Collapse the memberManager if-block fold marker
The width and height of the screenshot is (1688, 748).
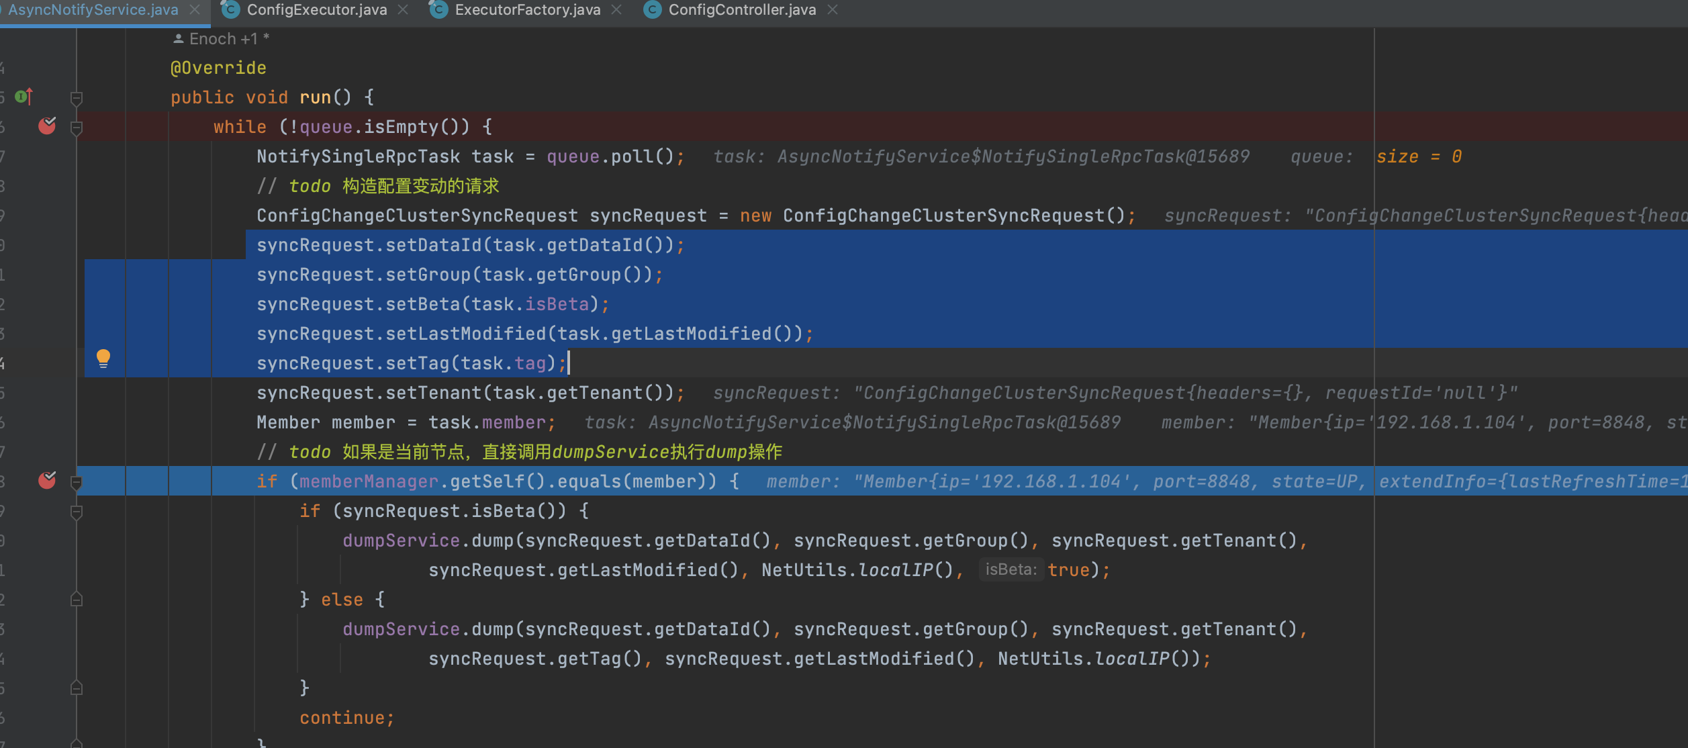click(77, 482)
